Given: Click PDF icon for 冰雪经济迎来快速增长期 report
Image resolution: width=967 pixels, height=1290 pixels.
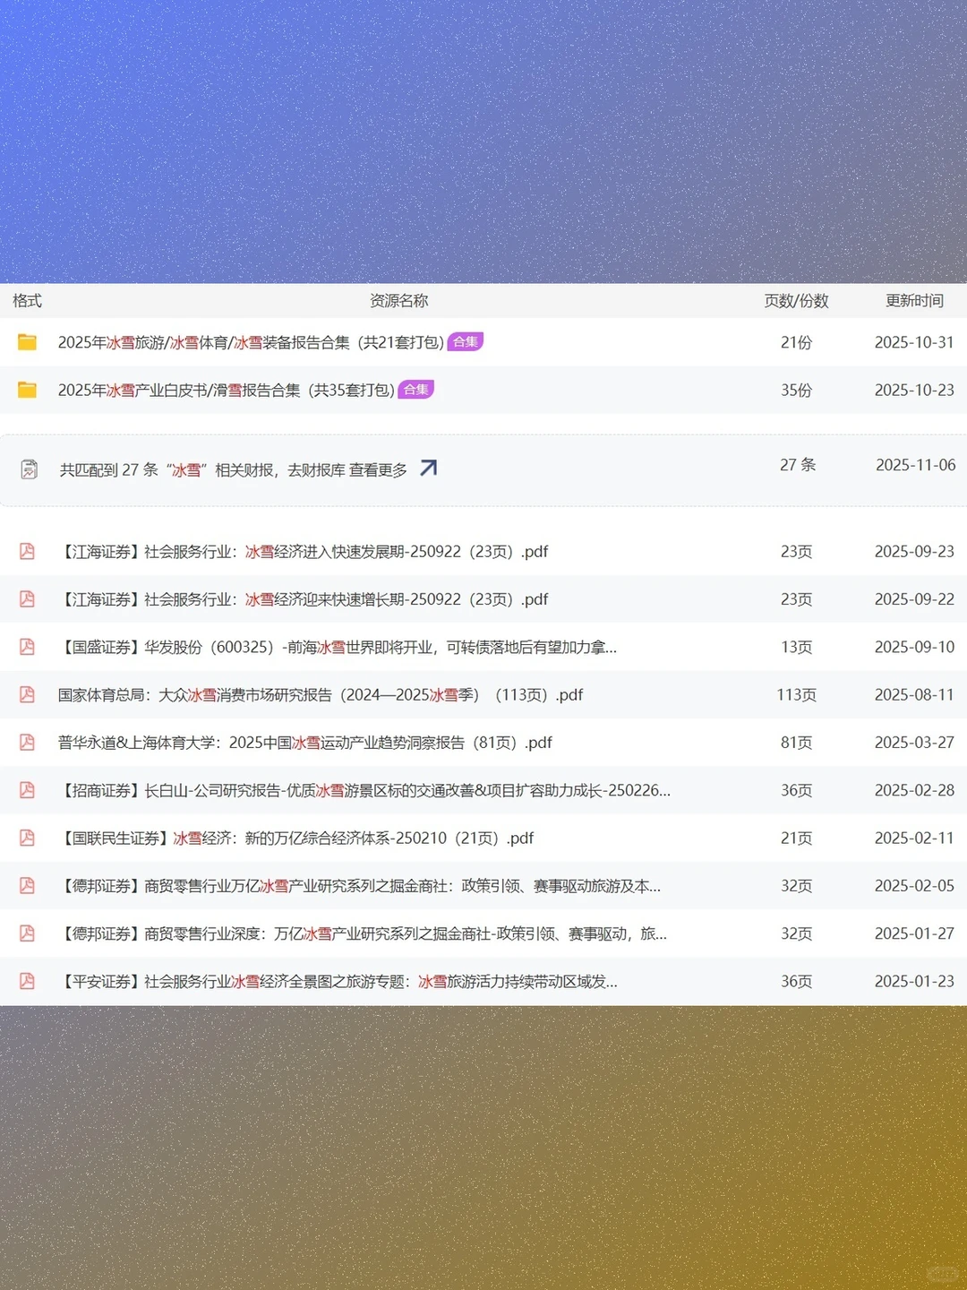Looking at the screenshot, I should 28,599.
